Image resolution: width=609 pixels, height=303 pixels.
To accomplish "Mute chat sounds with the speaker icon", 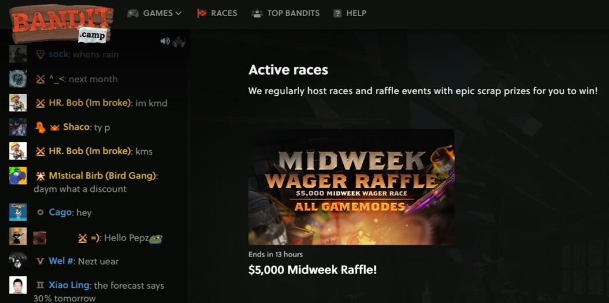I will pyautogui.click(x=165, y=41).
